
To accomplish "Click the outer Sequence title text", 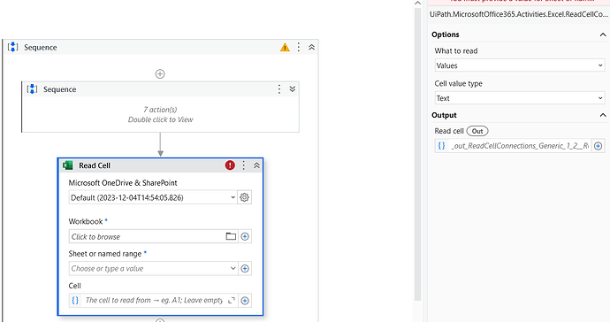I will 41,47.
